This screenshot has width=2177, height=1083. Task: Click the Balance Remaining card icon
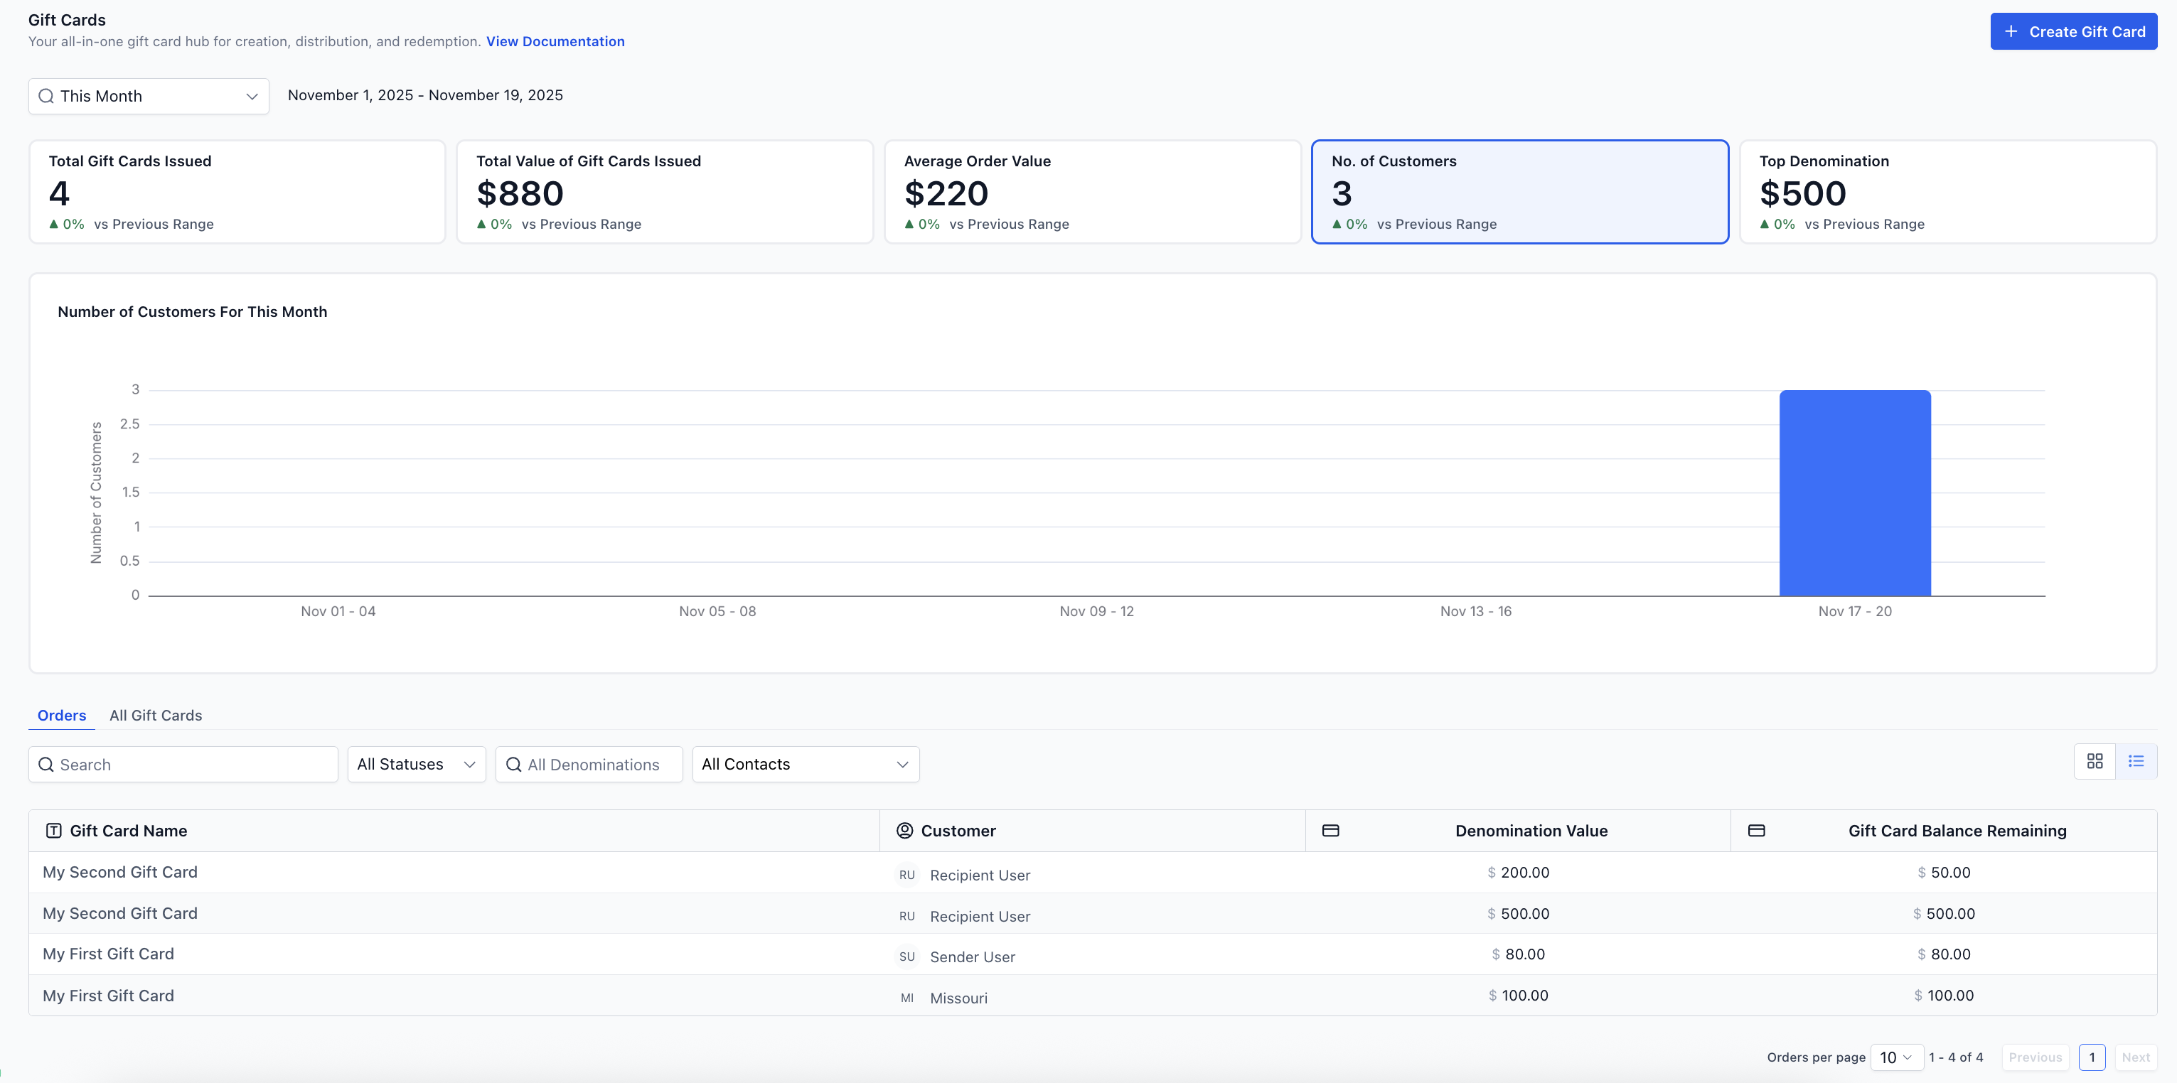[x=1756, y=831]
